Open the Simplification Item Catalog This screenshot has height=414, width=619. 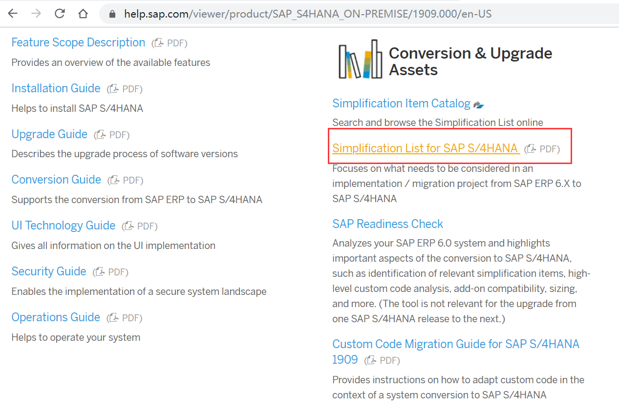click(401, 103)
